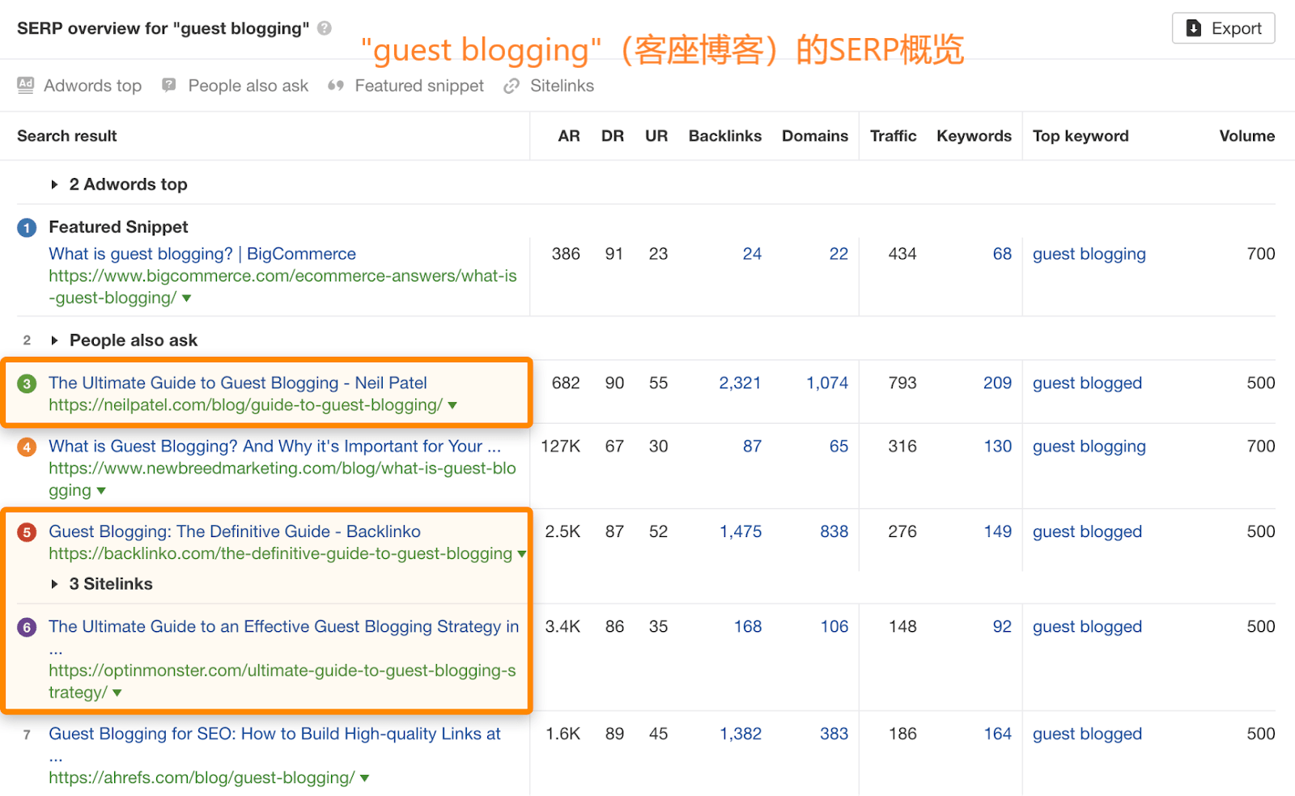Click the bigcommerce.com URL
Image resolution: width=1295 pixels, height=796 pixels.
282,287
